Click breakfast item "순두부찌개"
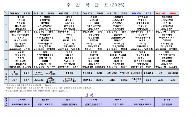 118,17
